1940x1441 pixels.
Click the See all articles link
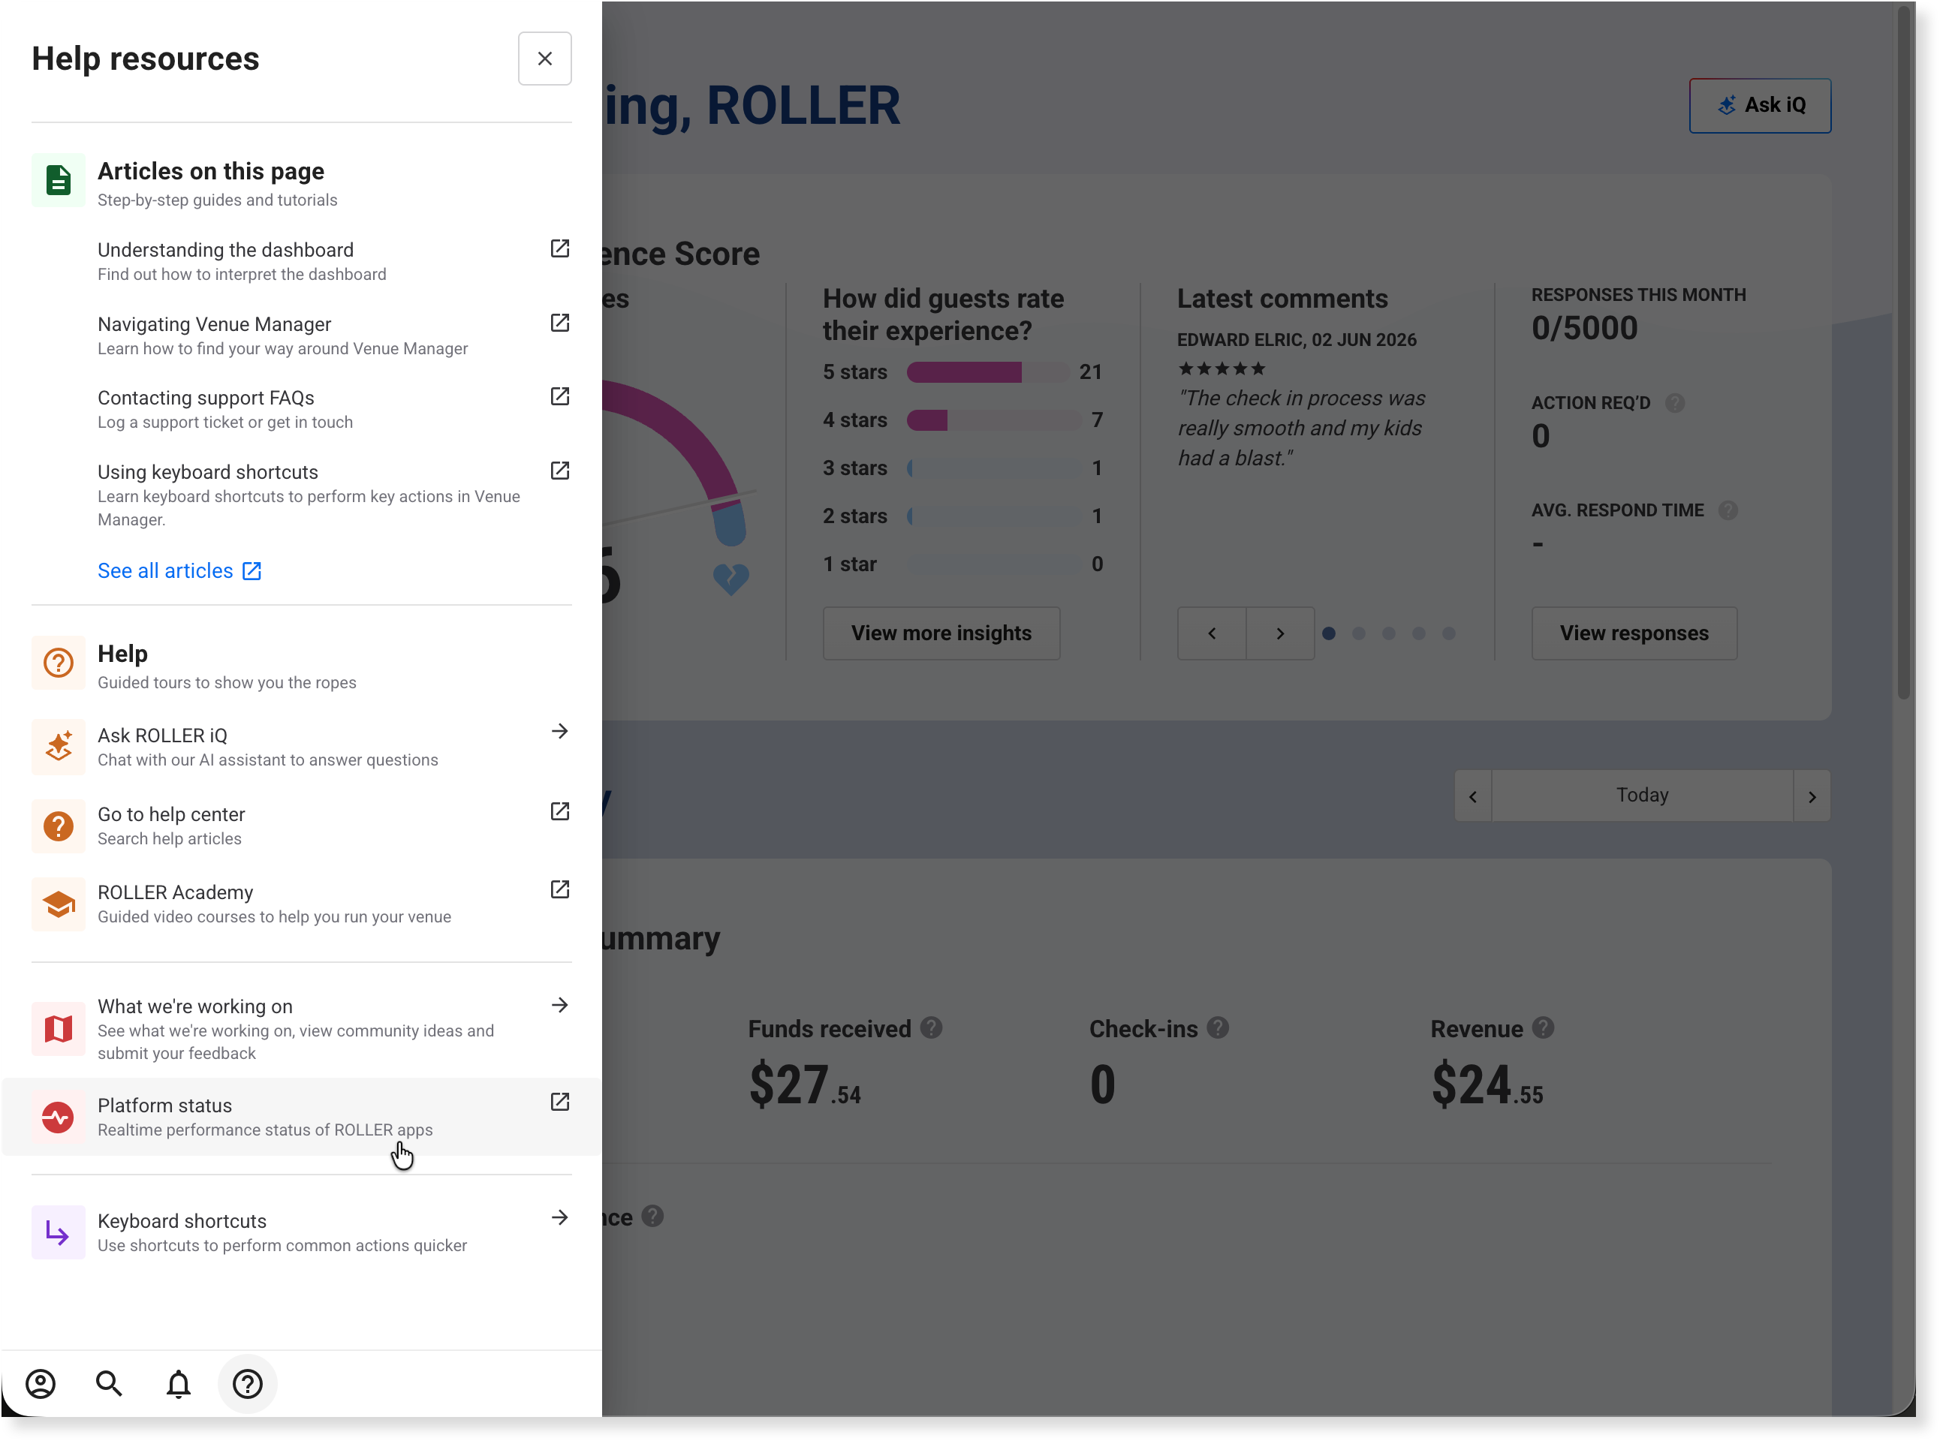pos(179,570)
